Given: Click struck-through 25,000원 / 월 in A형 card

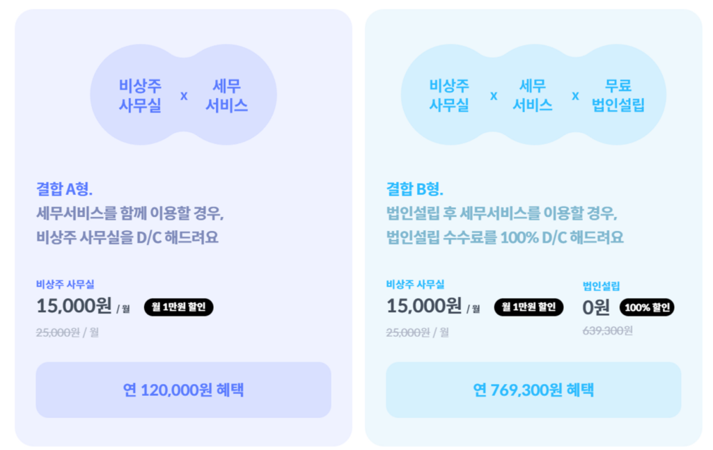Looking at the screenshot, I should pos(68,332).
